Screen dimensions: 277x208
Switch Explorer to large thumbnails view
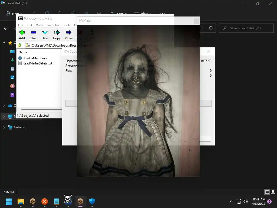pos(273,192)
